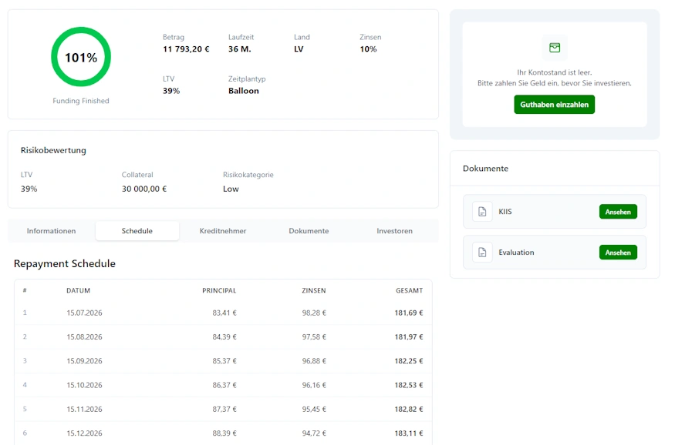This screenshot has height=445, width=675.
Task: Click the interest value 96,16 €
Action: point(314,385)
